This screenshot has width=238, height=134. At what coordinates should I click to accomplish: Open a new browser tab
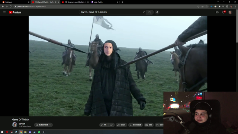coord(122,2)
